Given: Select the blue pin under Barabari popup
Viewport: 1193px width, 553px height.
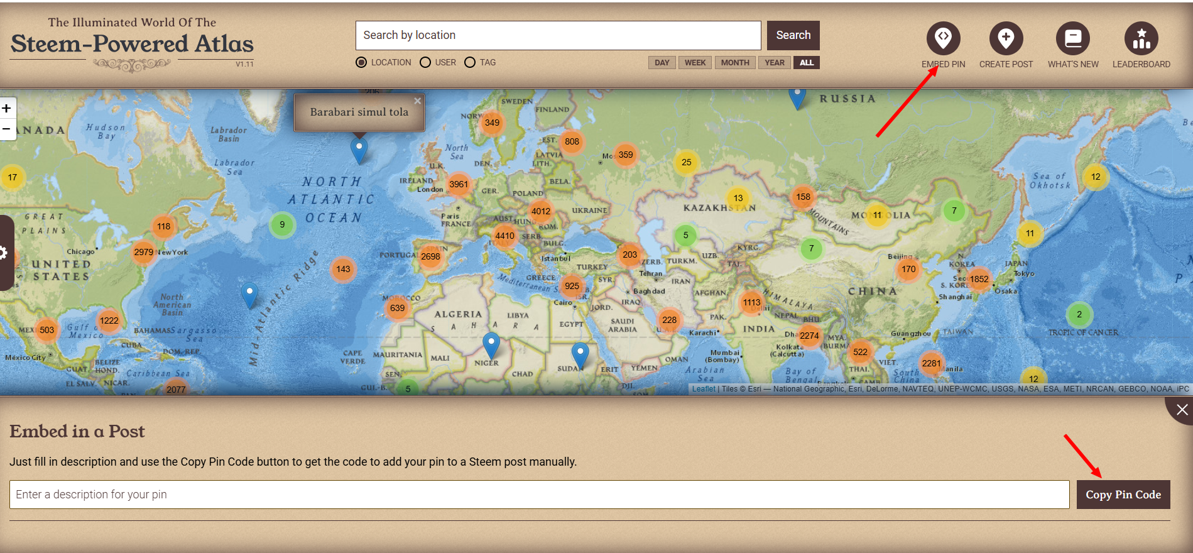Looking at the screenshot, I should coord(359,151).
